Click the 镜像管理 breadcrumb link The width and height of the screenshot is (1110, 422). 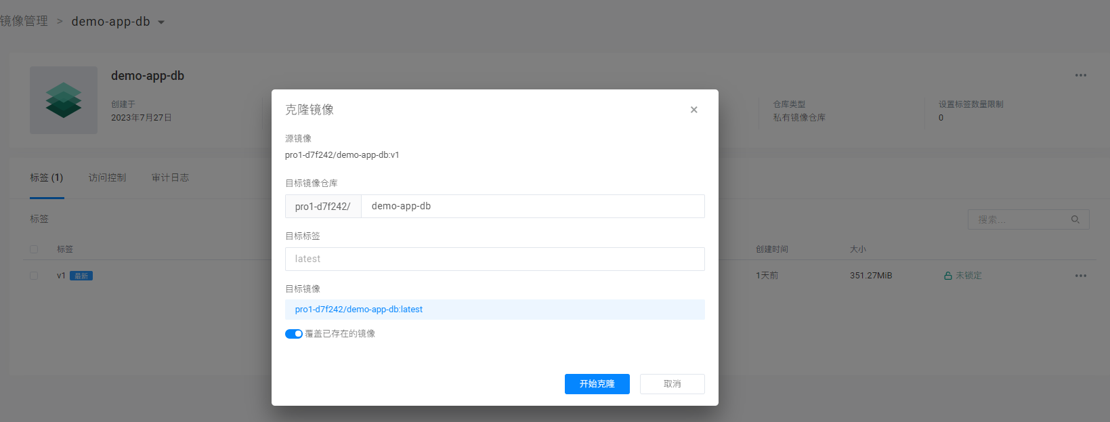click(x=24, y=21)
